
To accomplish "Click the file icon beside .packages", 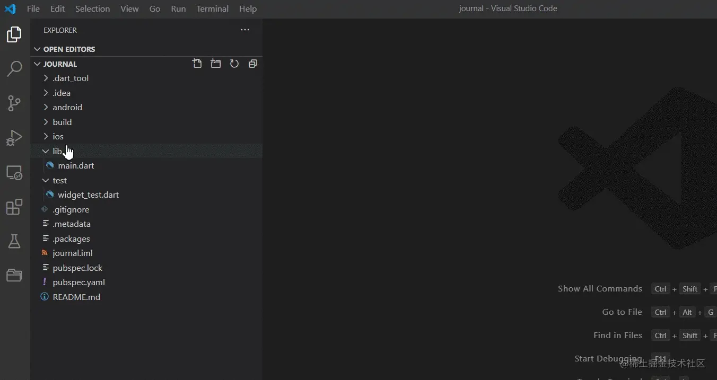I will pos(45,238).
